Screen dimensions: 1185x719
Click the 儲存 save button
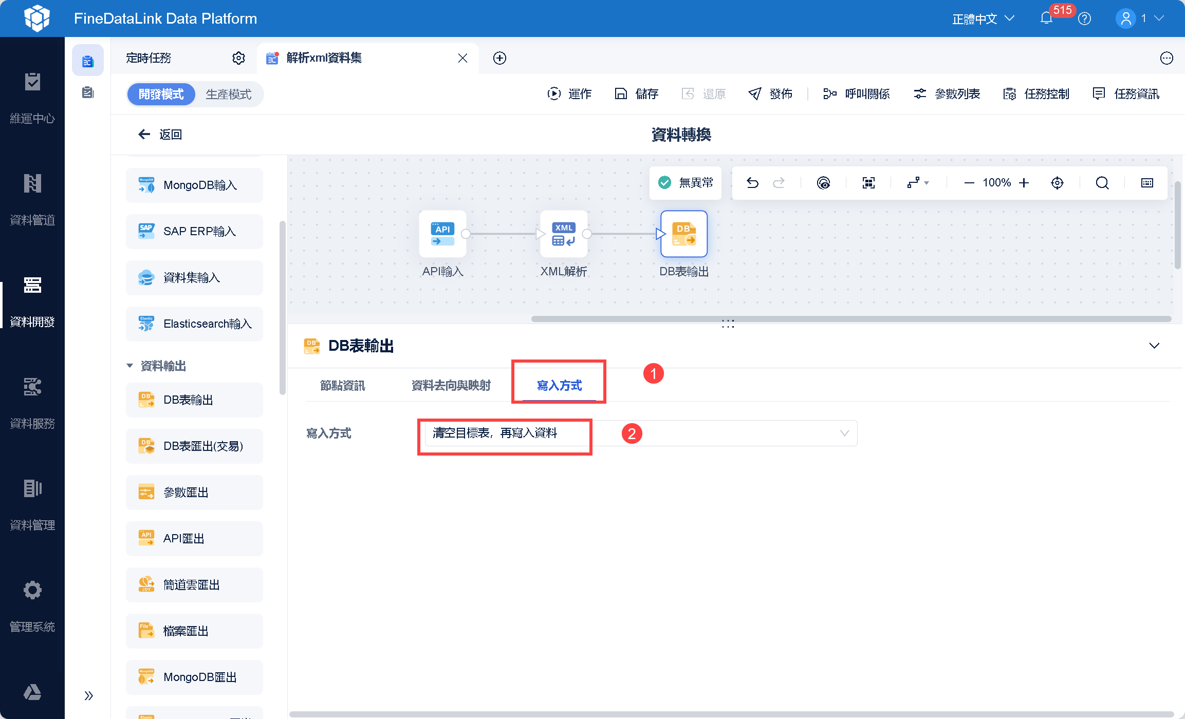637,94
